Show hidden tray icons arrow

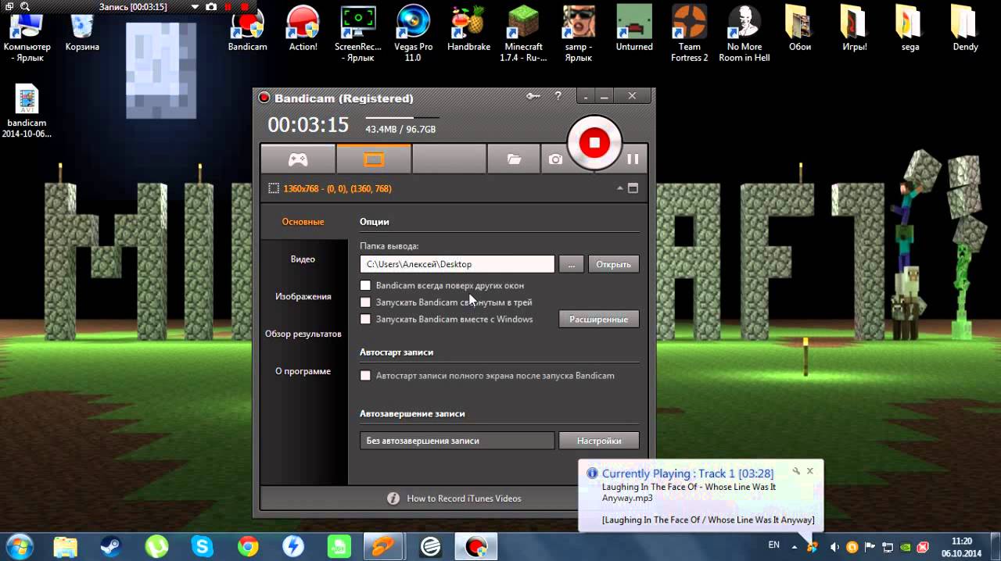(x=795, y=547)
